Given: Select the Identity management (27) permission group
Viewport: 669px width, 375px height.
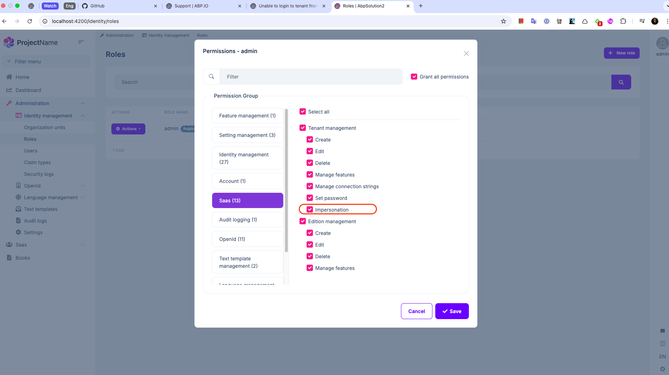Looking at the screenshot, I should click(248, 158).
